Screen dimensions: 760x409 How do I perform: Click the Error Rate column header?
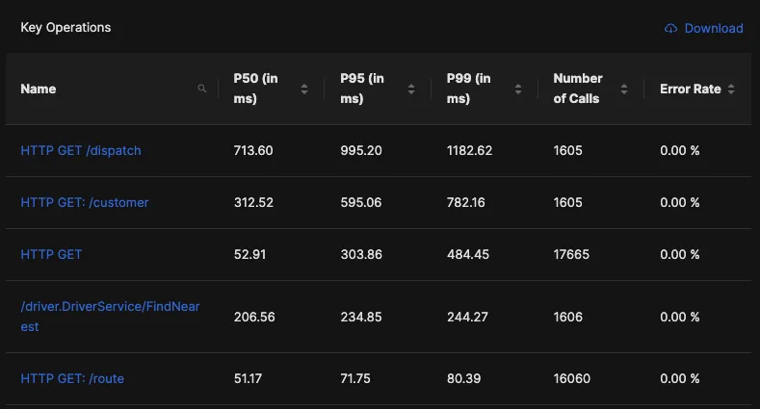coord(691,89)
